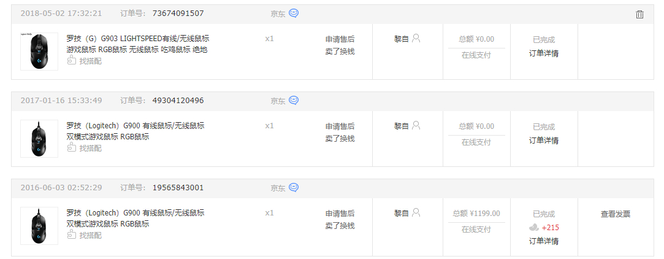The width and height of the screenshot is (664, 259).
Task: Click recipient person icon in G903 order
Action: pyautogui.click(x=416, y=39)
